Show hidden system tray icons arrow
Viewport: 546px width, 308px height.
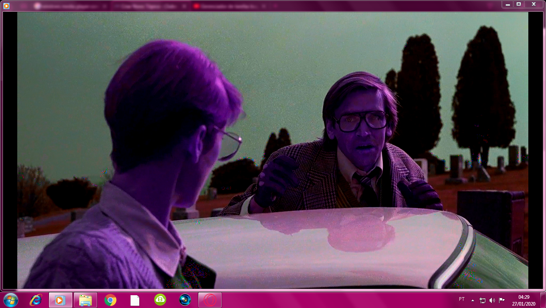pyautogui.click(x=473, y=300)
